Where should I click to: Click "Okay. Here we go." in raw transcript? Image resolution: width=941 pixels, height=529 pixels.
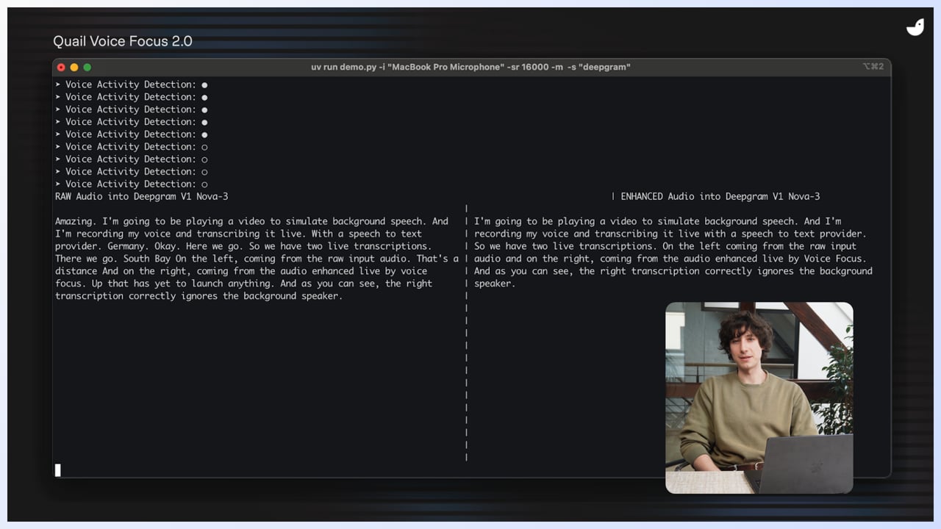tap(200, 246)
